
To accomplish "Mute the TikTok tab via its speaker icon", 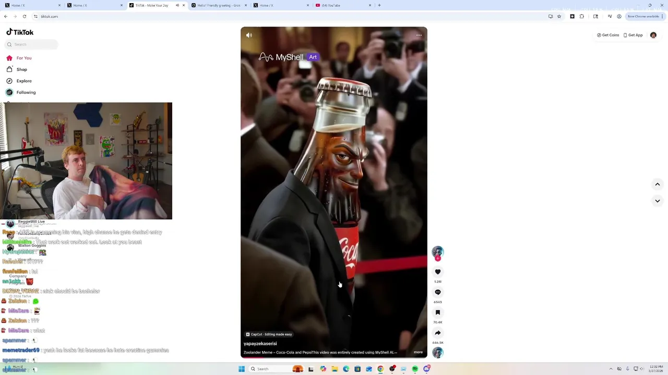I will pos(177,5).
